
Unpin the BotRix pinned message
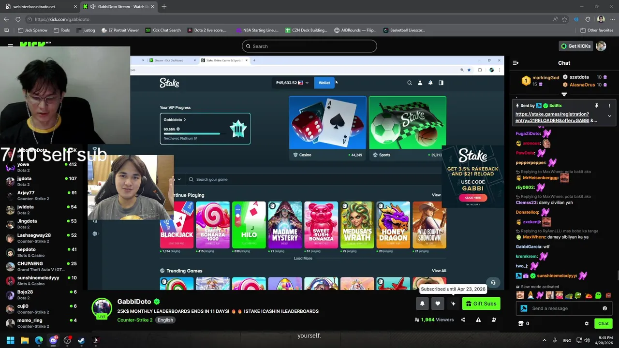coord(597,105)
